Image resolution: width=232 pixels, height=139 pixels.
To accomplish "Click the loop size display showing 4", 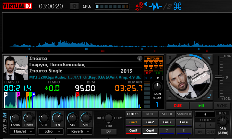I will point(205,114).
